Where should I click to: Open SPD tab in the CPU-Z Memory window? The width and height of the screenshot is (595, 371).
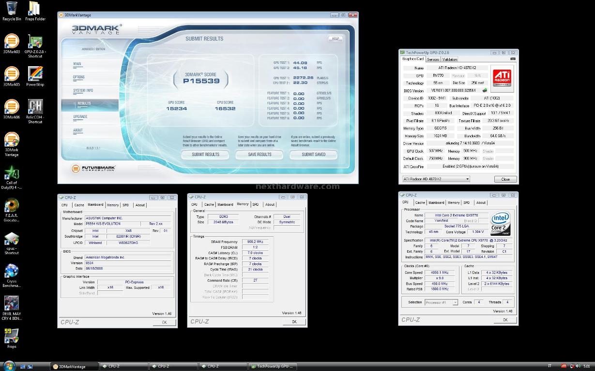tap(256, 204)
